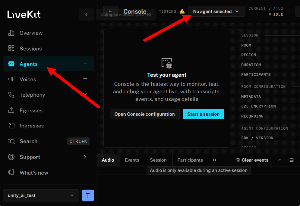Click the Sessions grid icon
Screen dimensions: 300x206
(x=11, y=48)
